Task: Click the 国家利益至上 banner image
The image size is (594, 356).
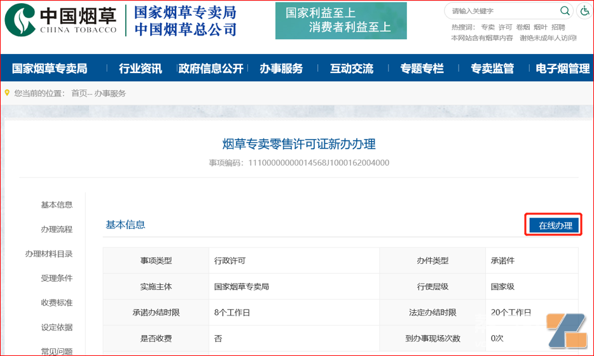Action: (341, 20)
